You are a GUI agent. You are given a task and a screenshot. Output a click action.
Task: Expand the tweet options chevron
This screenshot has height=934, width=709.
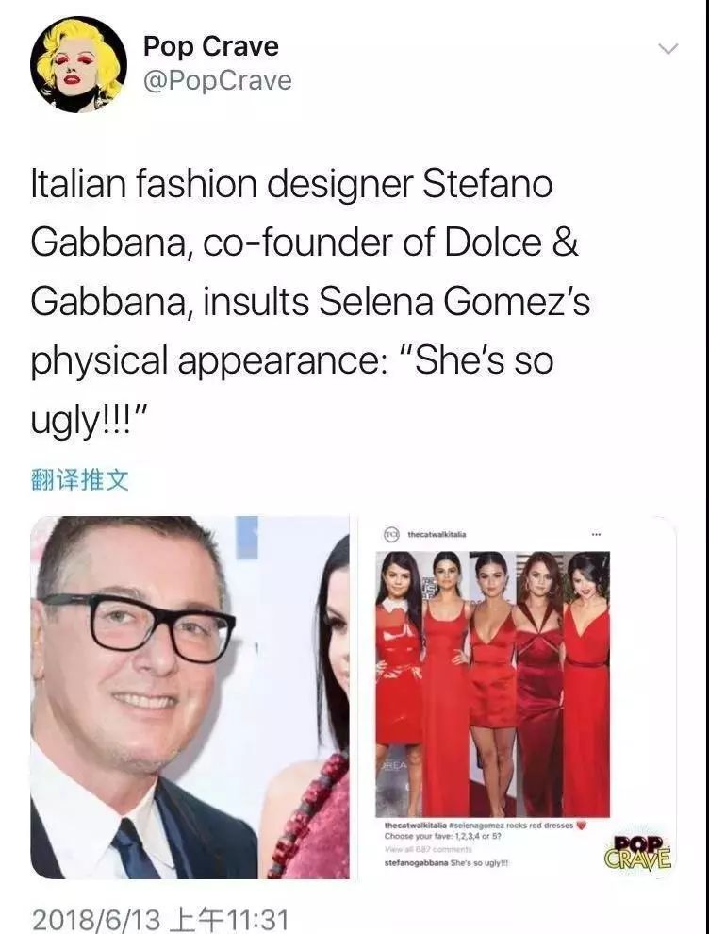[668, 49]
